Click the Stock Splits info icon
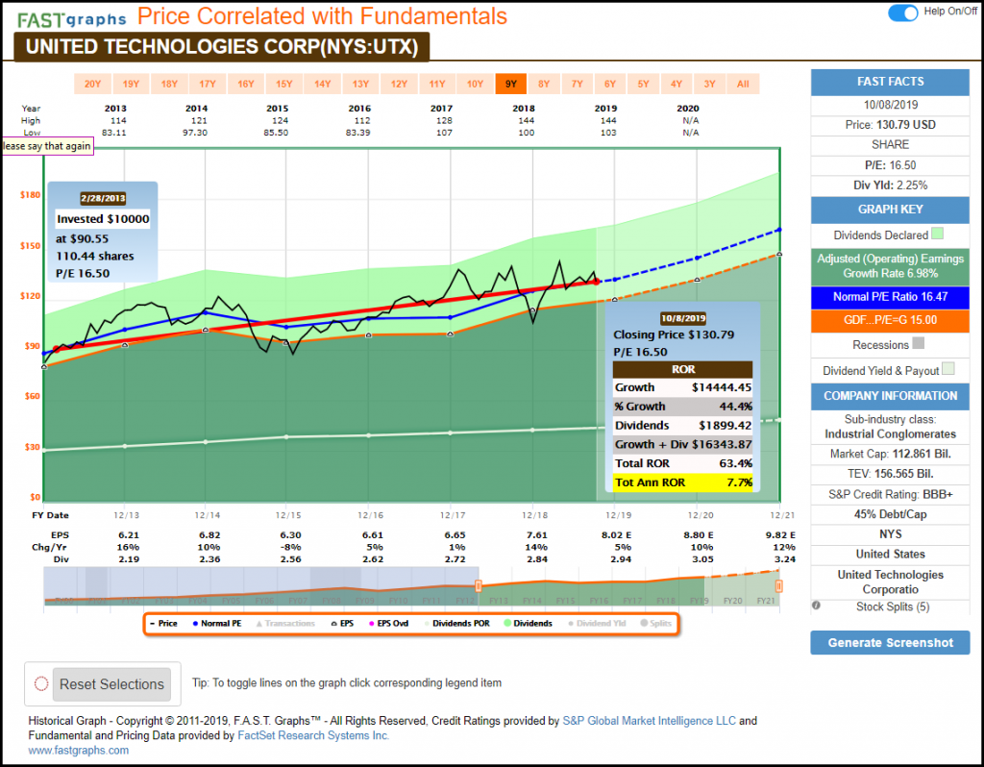Screen dimensions: 984x767 coord(816,606)
